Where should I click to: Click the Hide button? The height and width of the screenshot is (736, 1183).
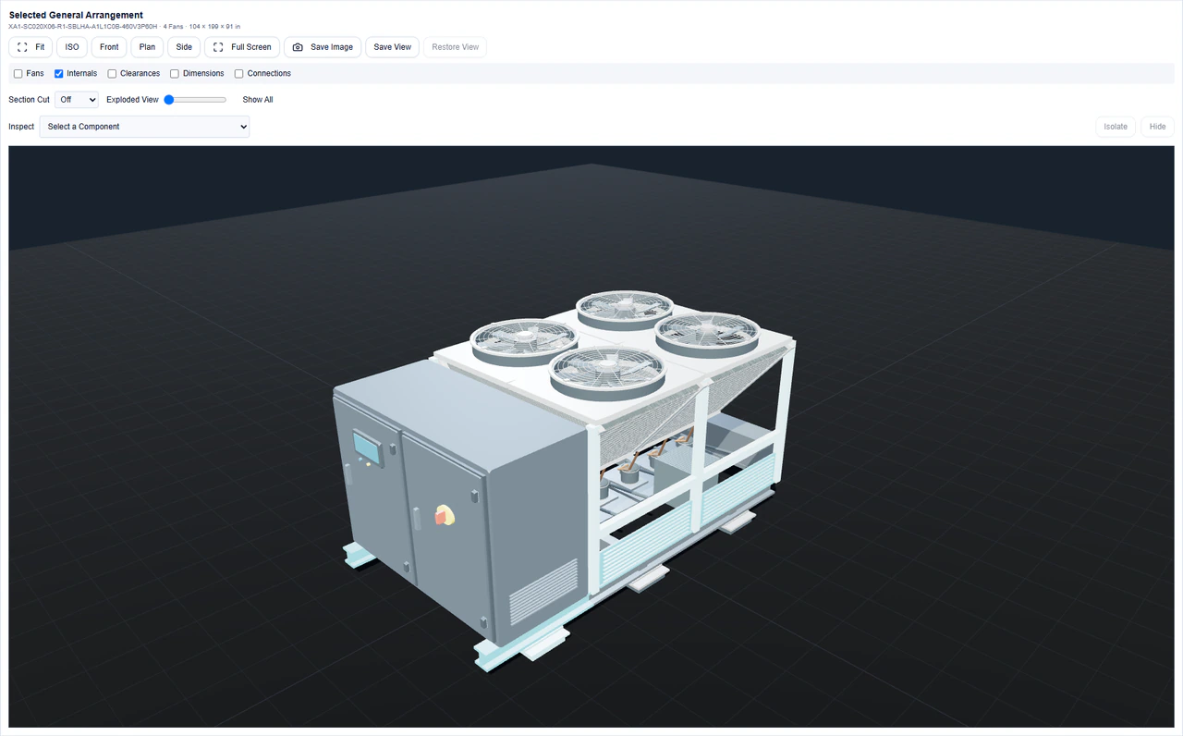tap(1157, 127)
